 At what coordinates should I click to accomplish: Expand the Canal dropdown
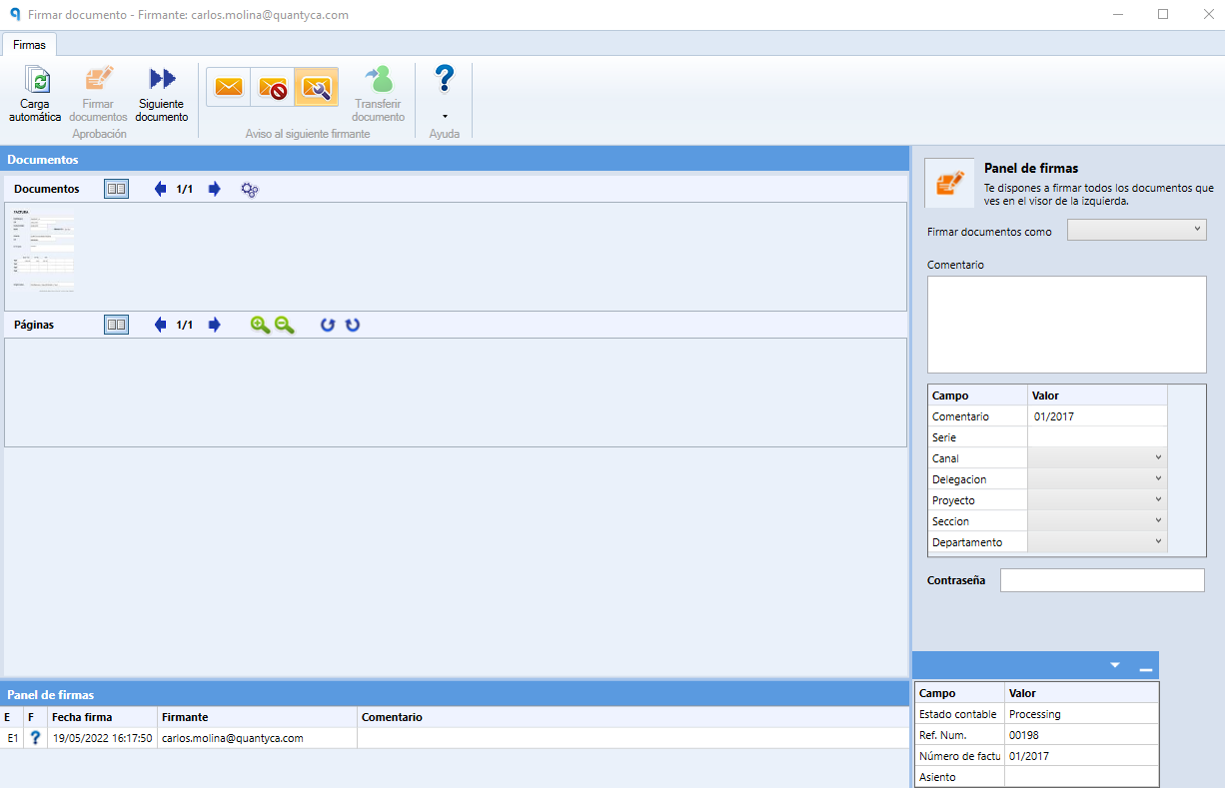pos(1097,458)
